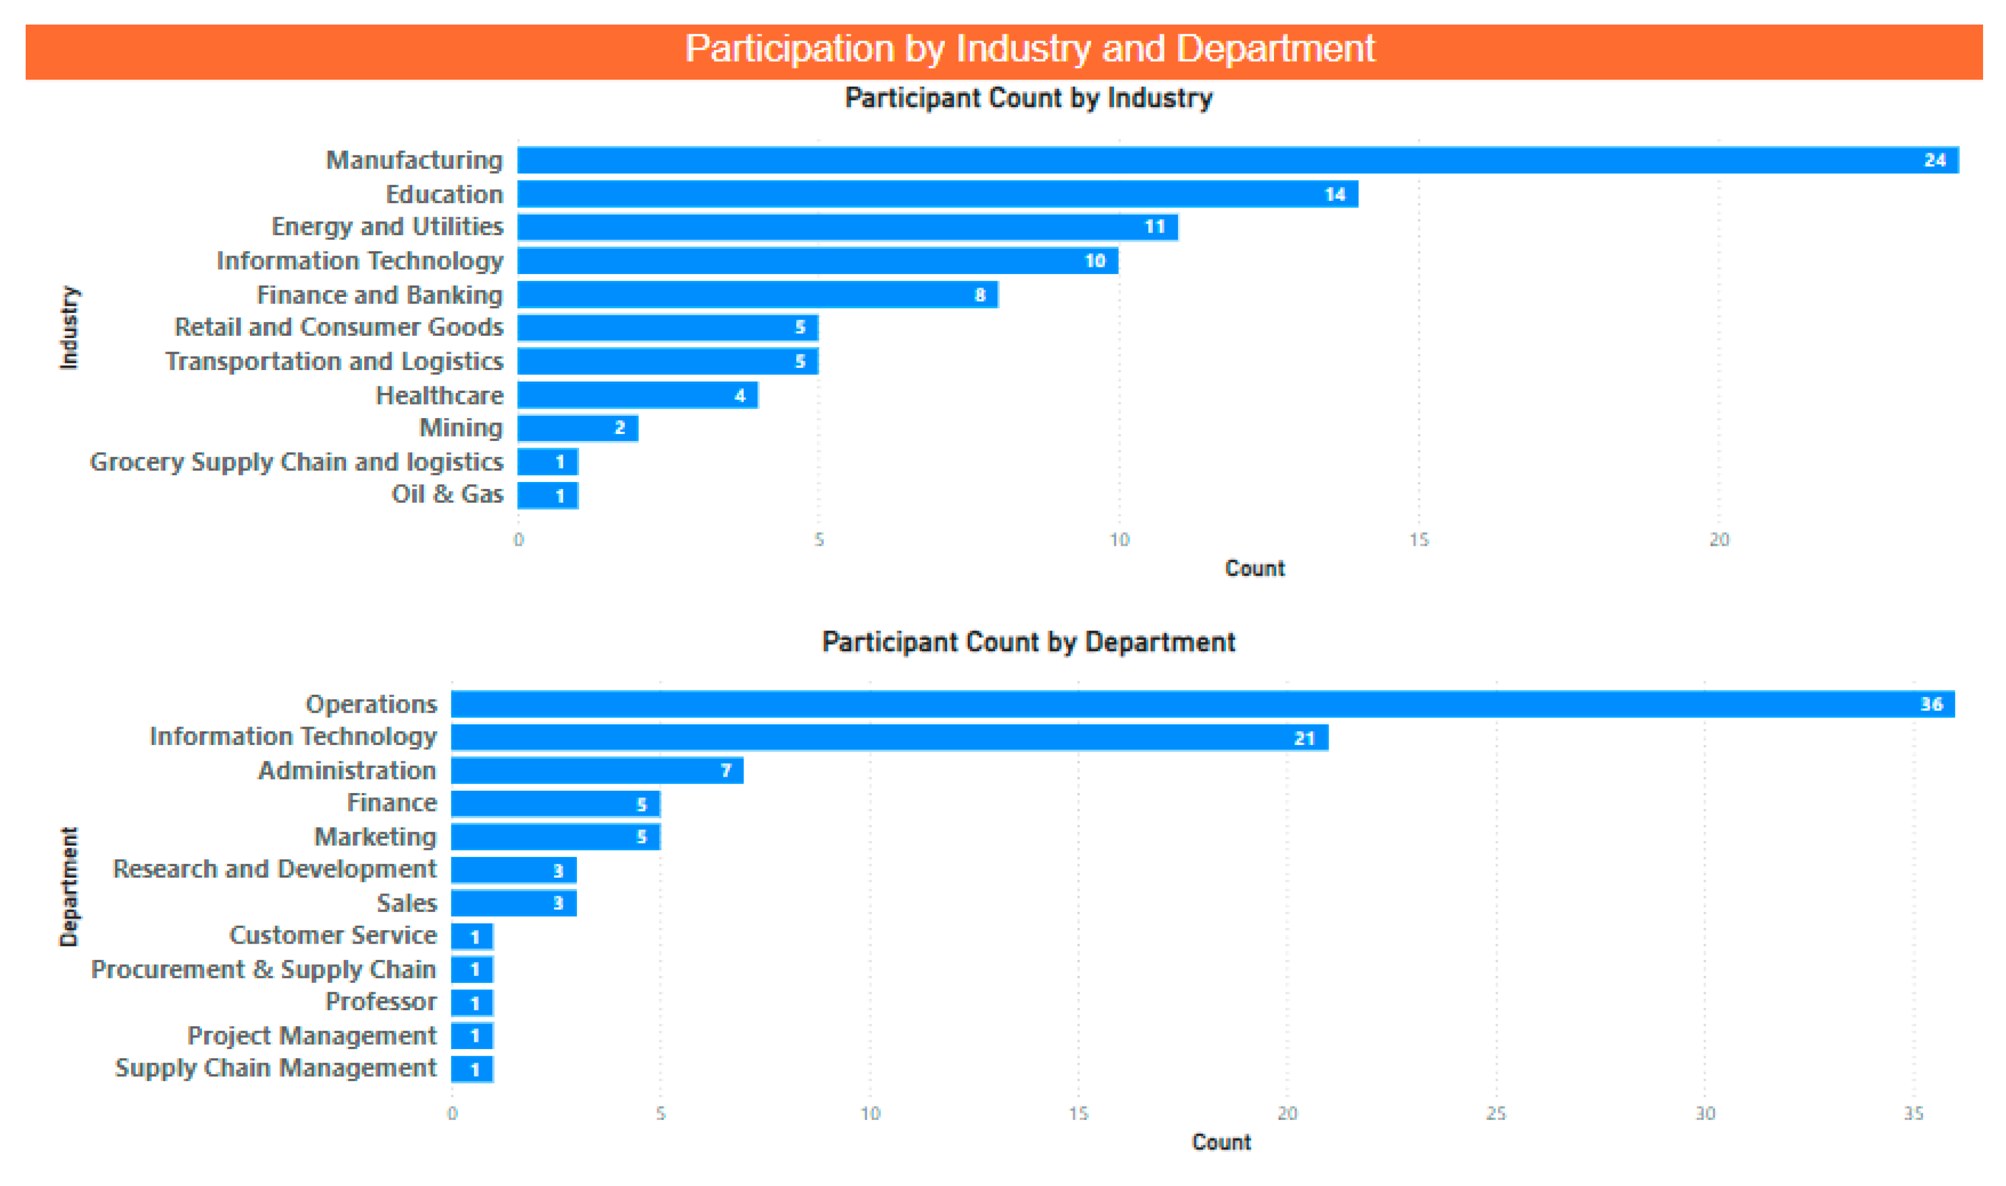Click the Manufacturing bar in Industry chart
This screenshot has height=1186, width=2006.
(x=1237, y=160)
